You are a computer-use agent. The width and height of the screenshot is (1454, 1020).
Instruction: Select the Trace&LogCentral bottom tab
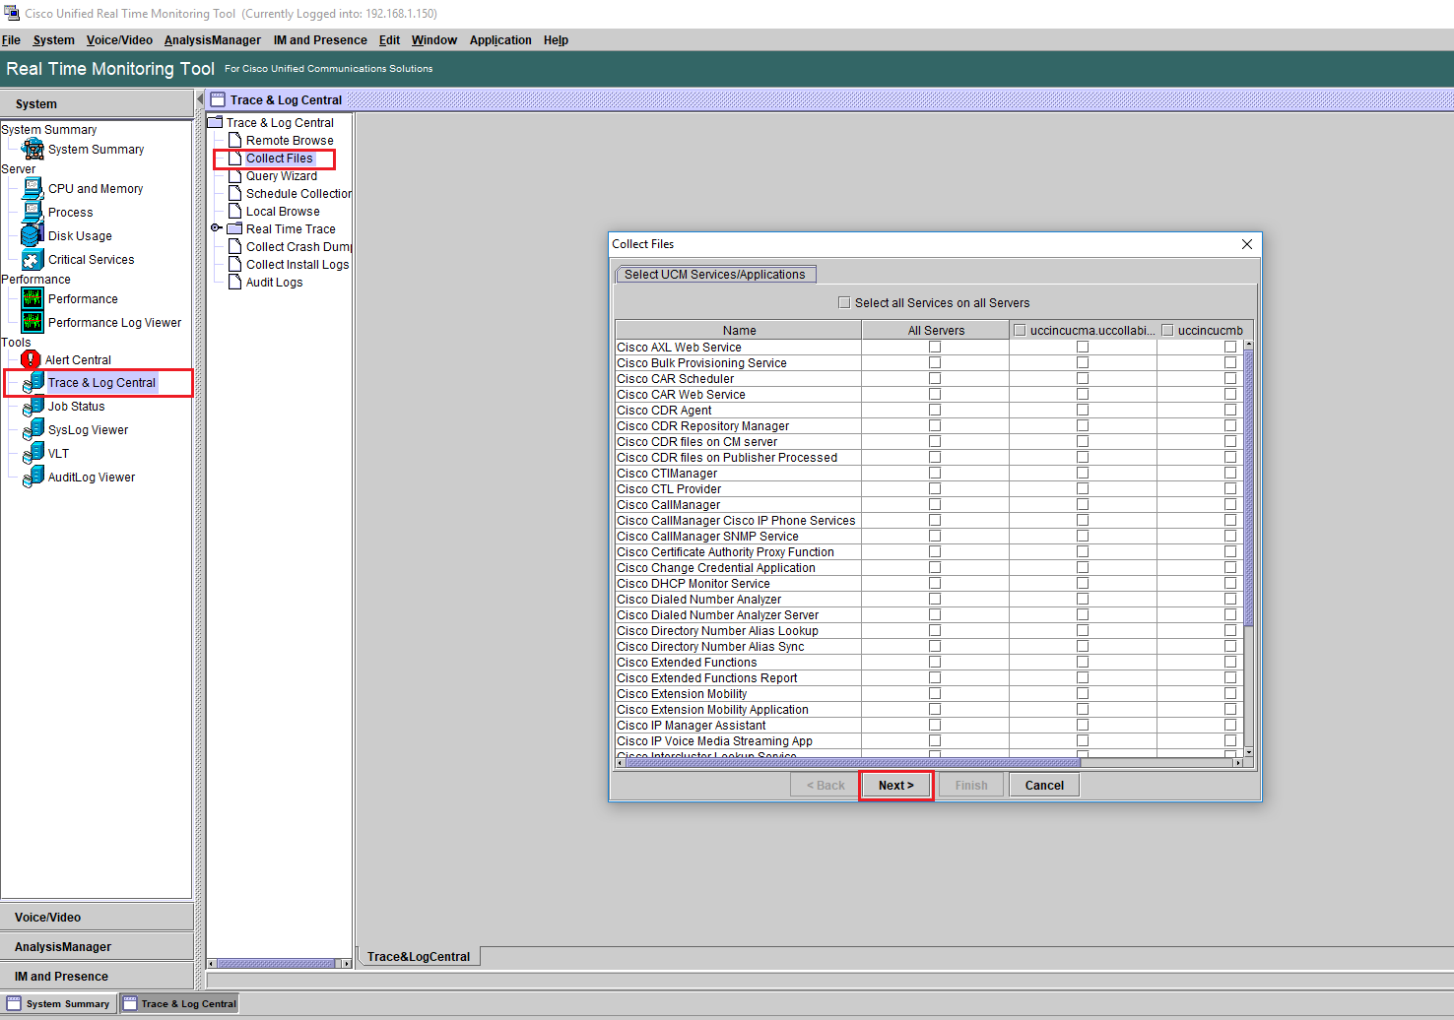click(x=419, y=956)
